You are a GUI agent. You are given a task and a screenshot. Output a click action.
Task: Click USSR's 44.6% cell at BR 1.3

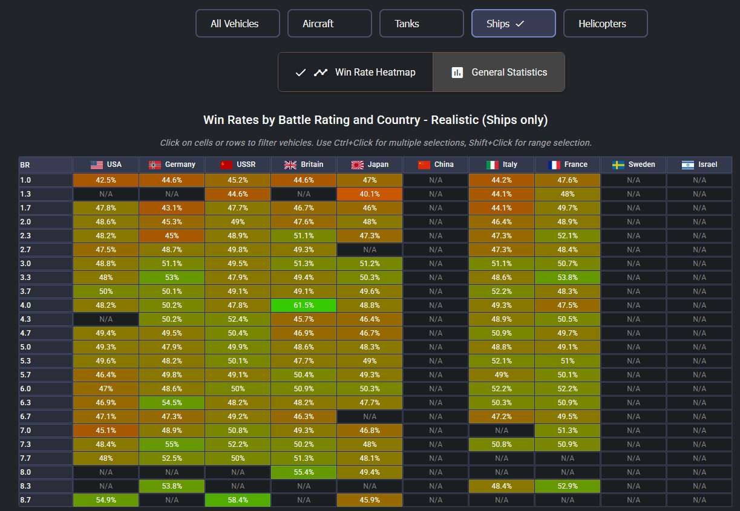[238, 194]
